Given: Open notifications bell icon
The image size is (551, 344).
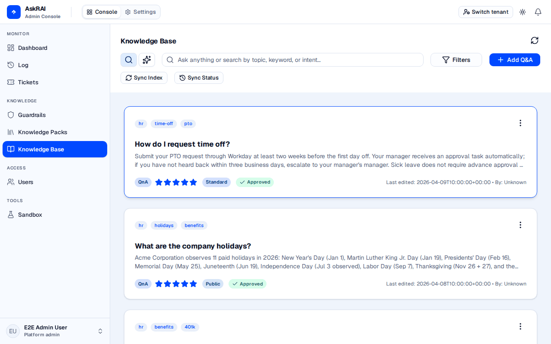Looking at the screenshot, I should coord(538,12).
